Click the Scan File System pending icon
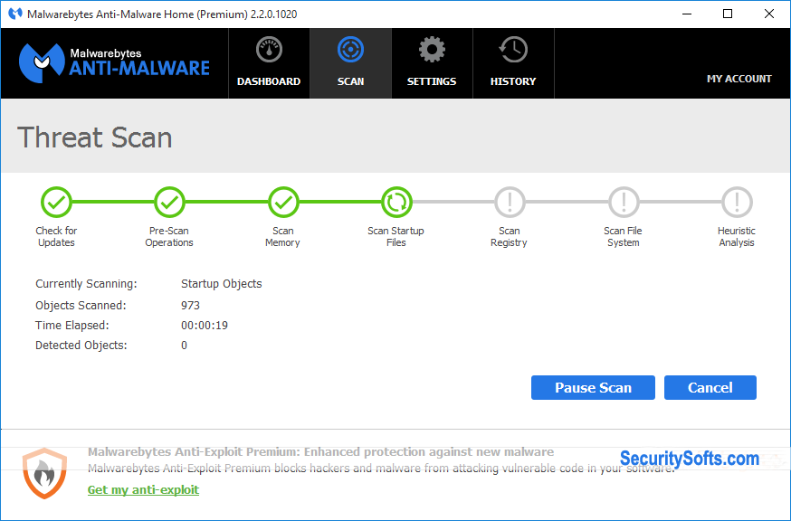 [624, 203]
